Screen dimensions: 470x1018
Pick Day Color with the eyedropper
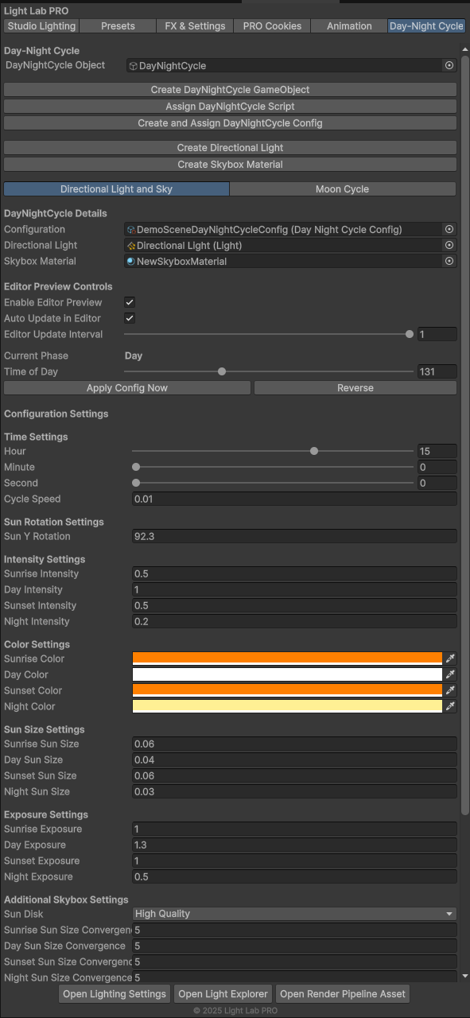point(450,674)
